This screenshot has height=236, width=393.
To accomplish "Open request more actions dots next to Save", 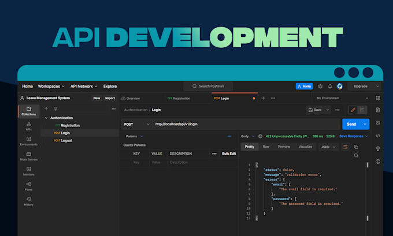I will (337, 110).
